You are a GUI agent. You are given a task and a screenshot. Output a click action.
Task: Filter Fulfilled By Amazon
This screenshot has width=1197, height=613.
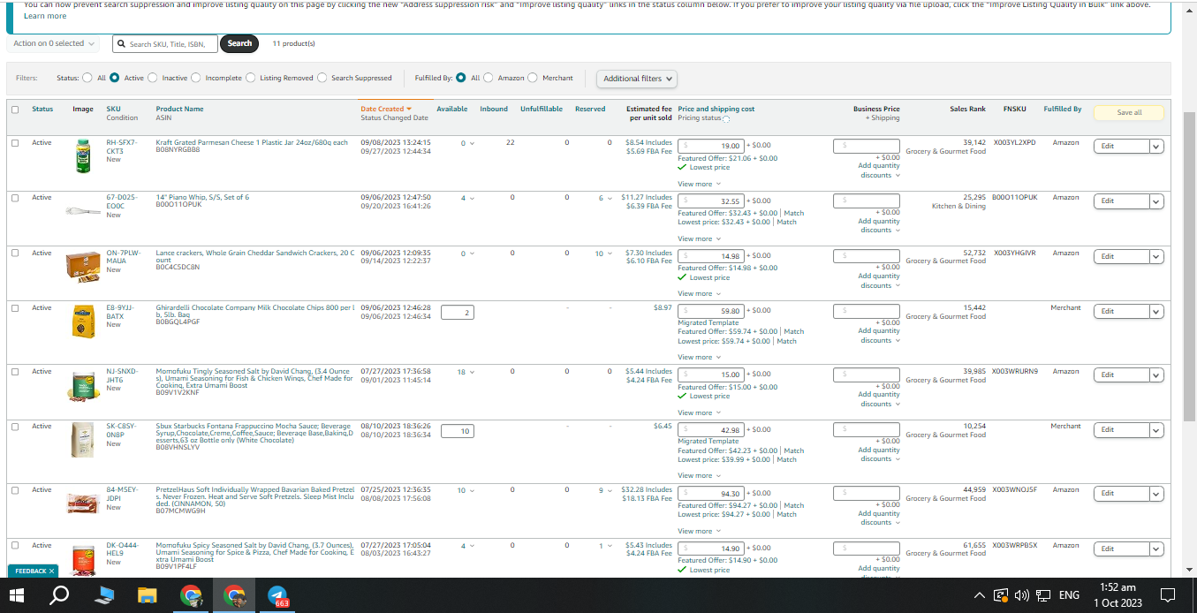click(489, 78)
